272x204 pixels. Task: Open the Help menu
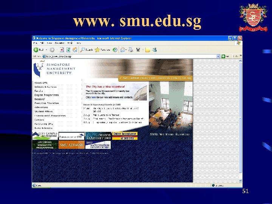tap(79, 43)
